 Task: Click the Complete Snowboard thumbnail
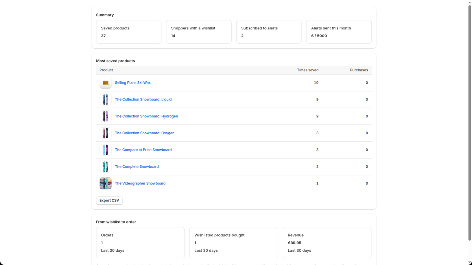(x=105, y=167)
